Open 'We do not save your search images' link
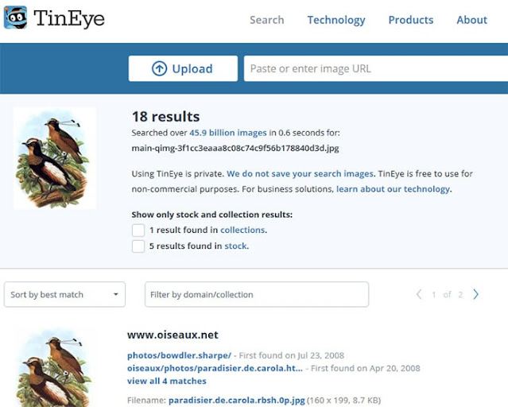Screen dimensions: 508x407 (x=300, y=173)
